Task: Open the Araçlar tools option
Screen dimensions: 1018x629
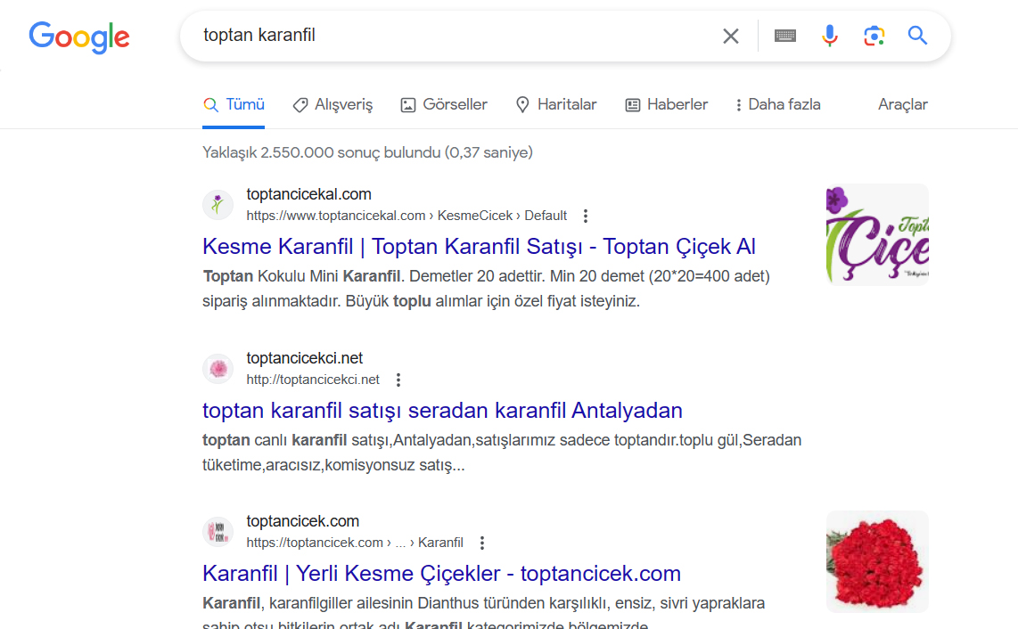Action: click(x=902, y=104)
